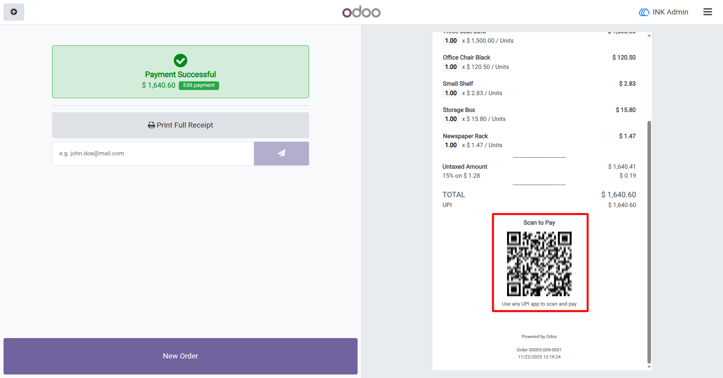Click the '$ 1,640.41' untaxed value
723x378 pixels.
click(622, 167)
